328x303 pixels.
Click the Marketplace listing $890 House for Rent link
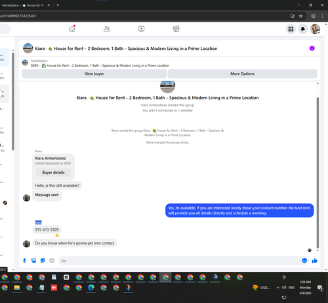[x=100, y=66]
